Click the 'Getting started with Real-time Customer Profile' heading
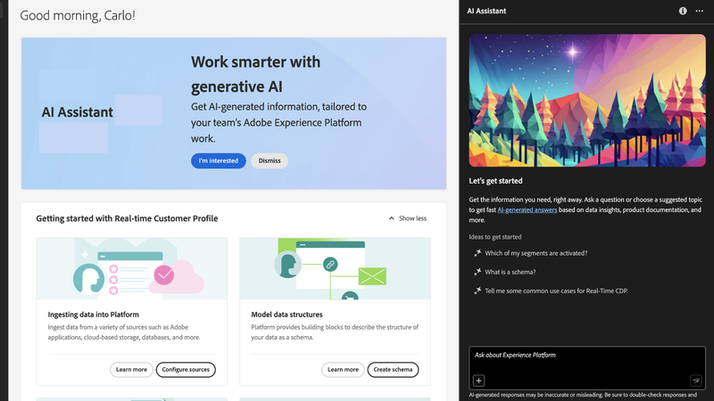 point(127,218)
